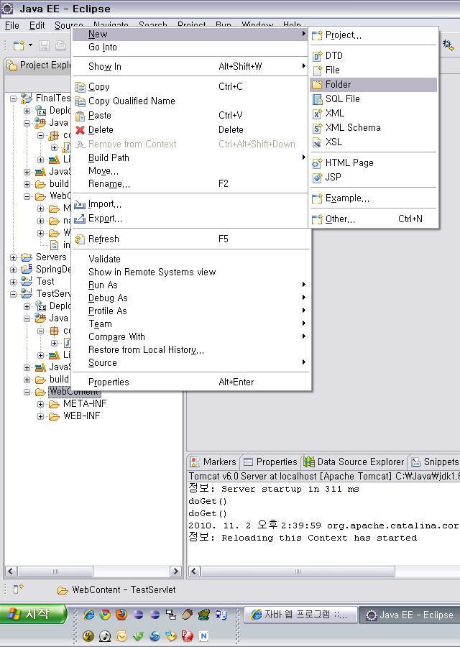This screenshot has width=460, height=647.
Task: Expand the Test project node
Action: 14,282
